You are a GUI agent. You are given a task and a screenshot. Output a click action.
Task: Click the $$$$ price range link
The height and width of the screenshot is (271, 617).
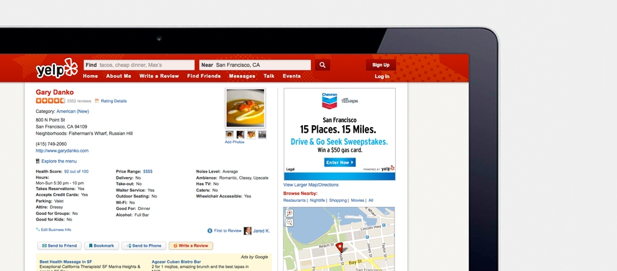click(148, 171)
